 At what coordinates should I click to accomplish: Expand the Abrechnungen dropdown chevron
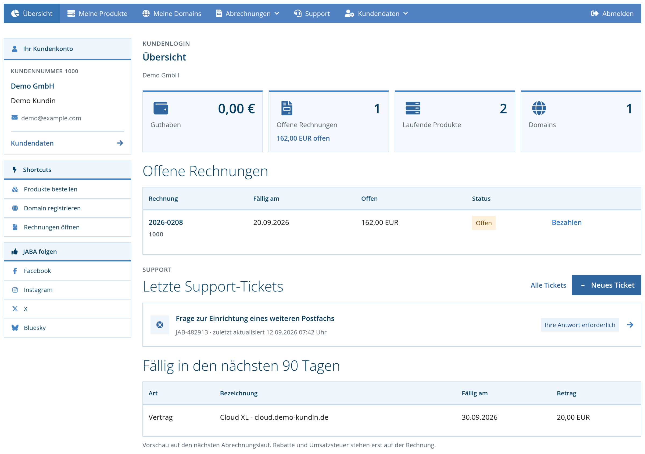(277, 13)
